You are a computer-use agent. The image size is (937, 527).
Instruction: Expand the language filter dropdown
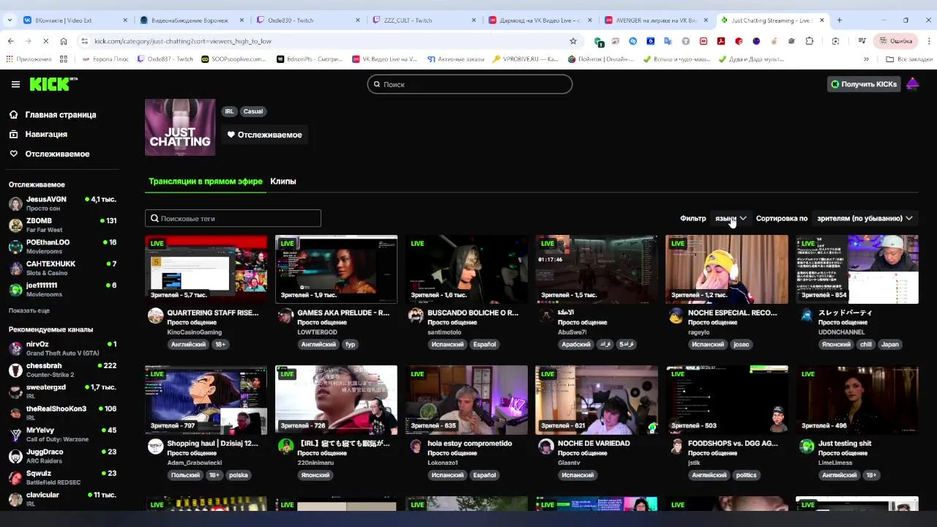point(730,218)
